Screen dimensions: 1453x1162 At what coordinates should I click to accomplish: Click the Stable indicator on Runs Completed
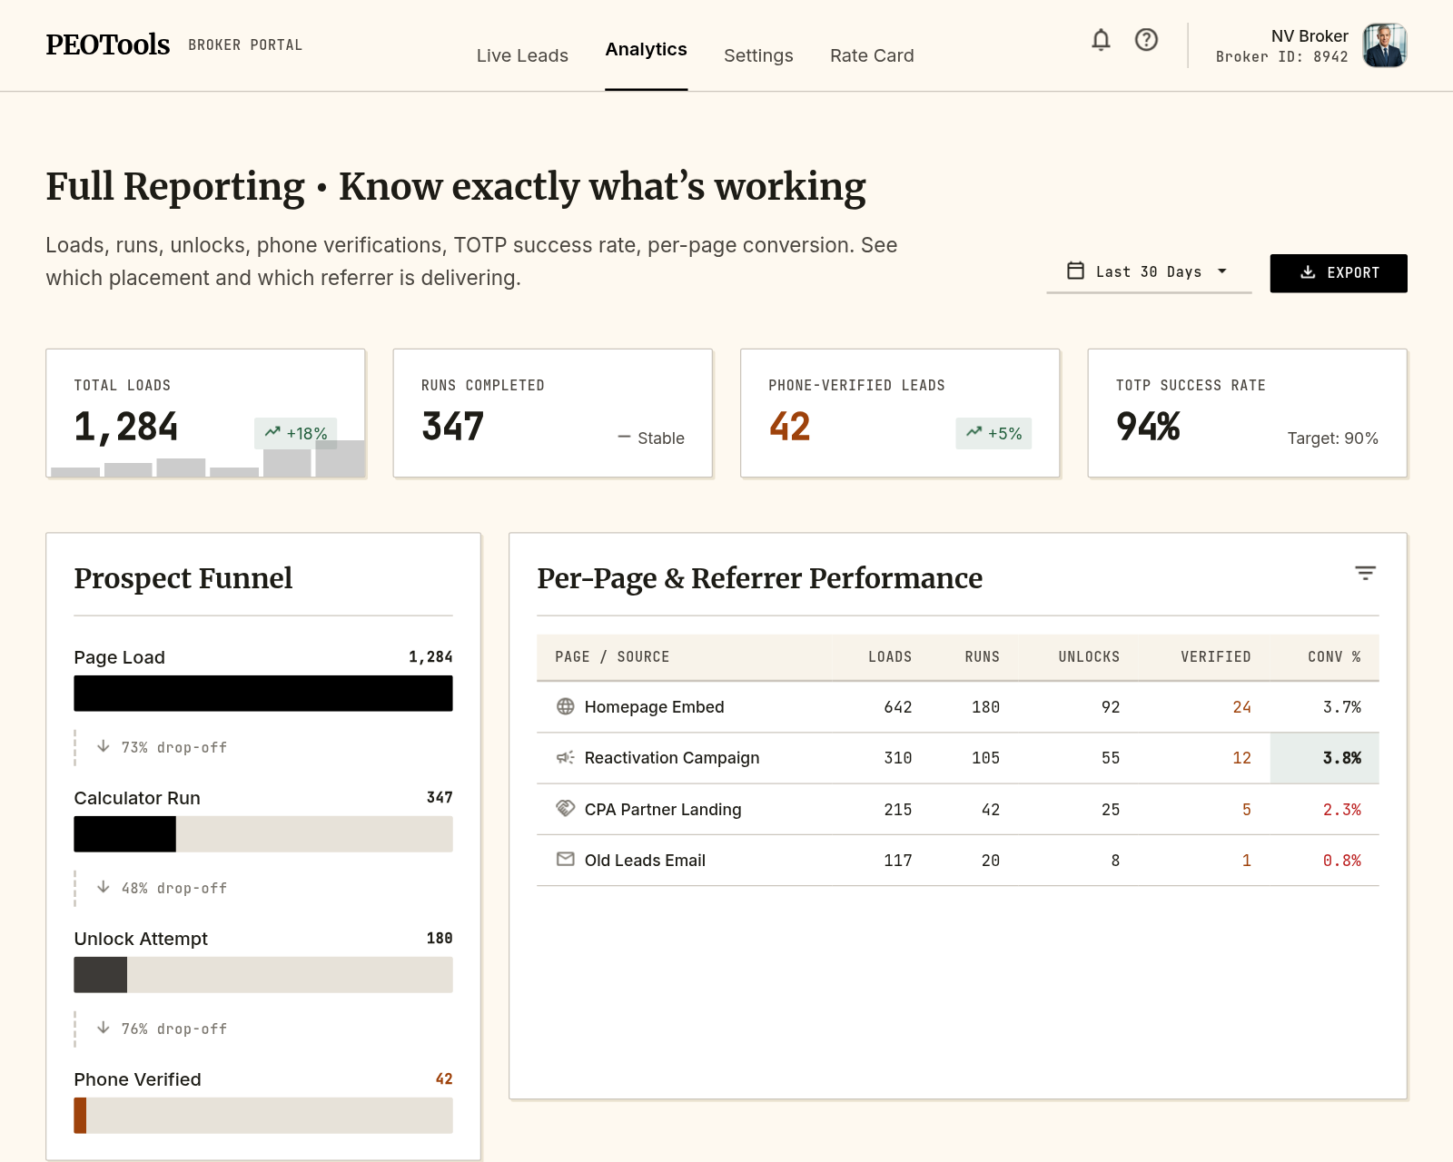point(651,438)
